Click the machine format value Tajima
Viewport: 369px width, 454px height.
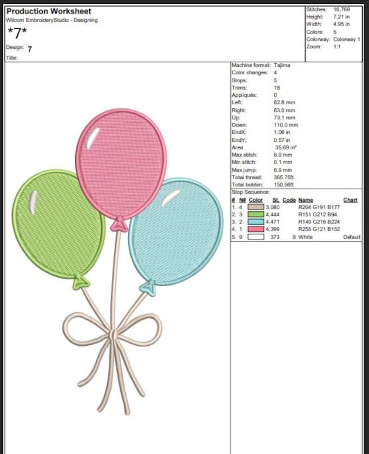282,65
